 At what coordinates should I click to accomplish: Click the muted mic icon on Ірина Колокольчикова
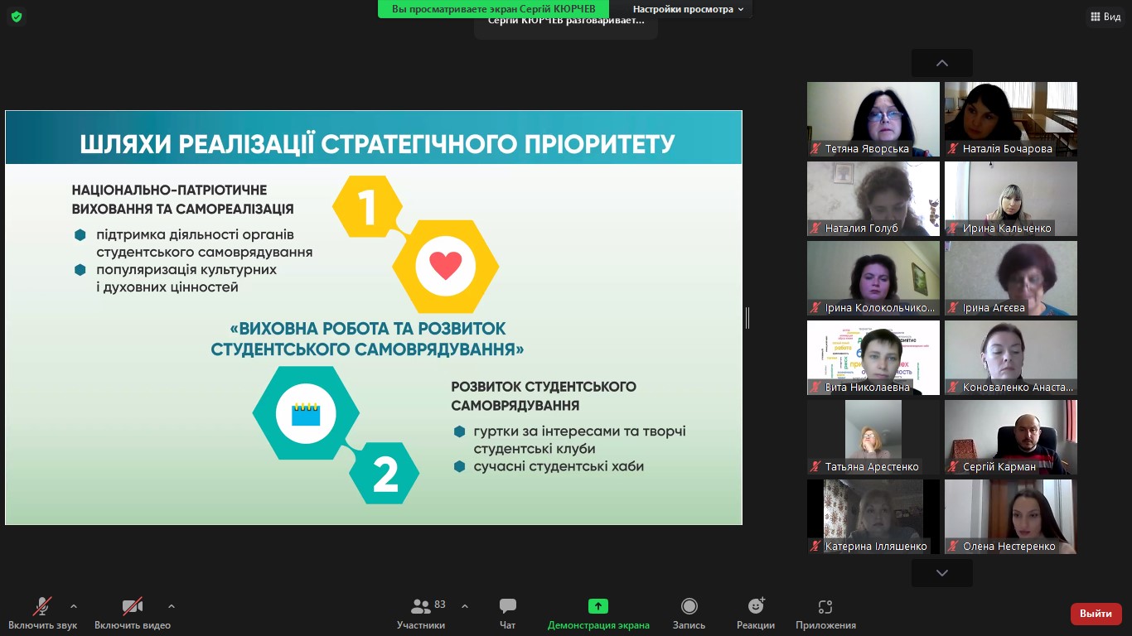[x=816, y=308]
